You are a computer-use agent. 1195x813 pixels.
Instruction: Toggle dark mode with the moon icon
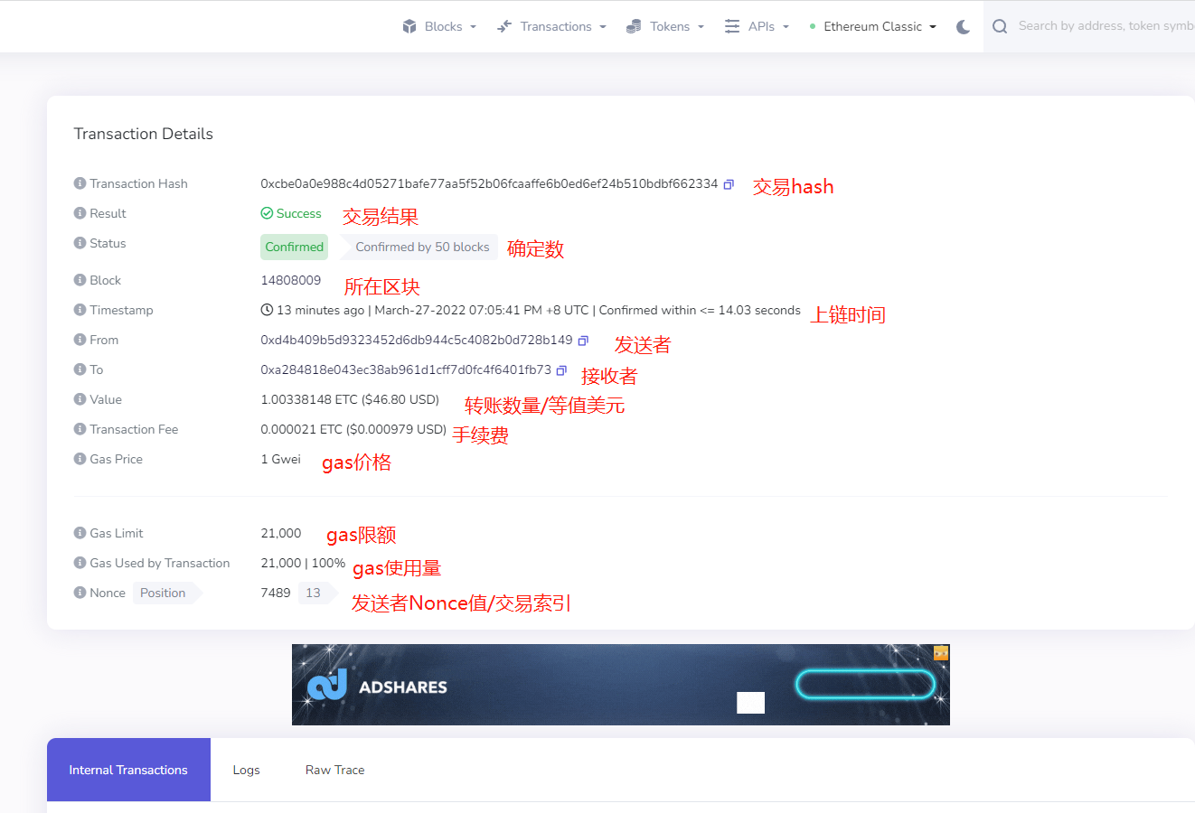[963, 26]
